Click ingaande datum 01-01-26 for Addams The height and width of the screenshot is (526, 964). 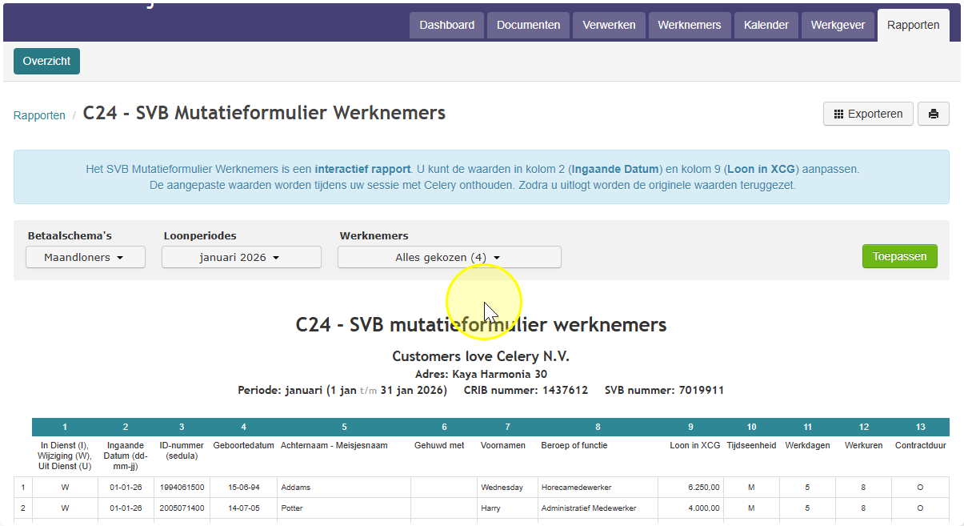point(126,487)
